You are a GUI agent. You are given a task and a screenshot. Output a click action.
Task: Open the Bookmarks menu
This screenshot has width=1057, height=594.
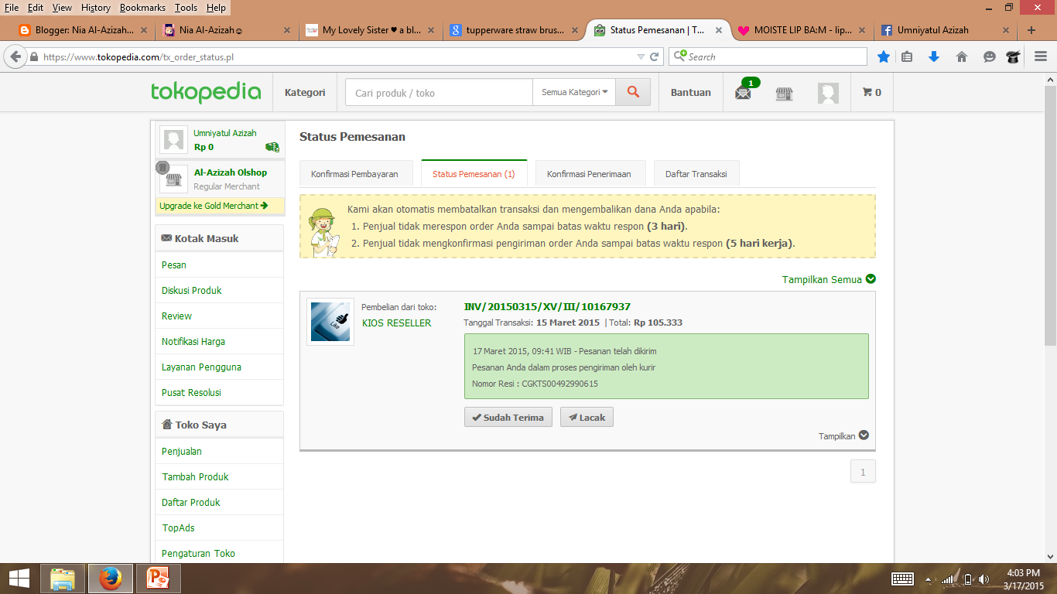143,7
